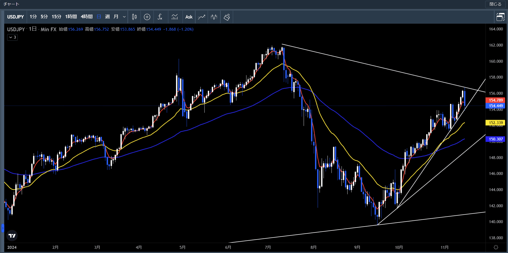Viewport: 508px width, 253px height.
Task: Click the blue 154.449 current price label
Action: pyautogui.click(x=495, y=106)
